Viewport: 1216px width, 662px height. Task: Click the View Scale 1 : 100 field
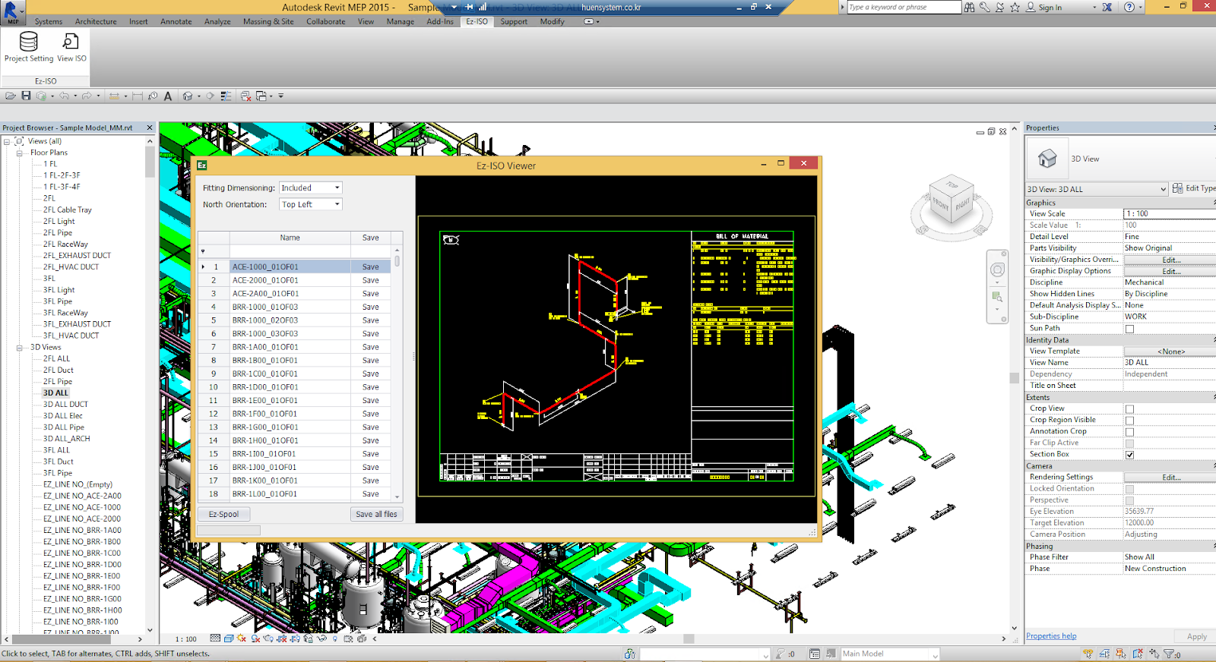(x=1169, y=214)
